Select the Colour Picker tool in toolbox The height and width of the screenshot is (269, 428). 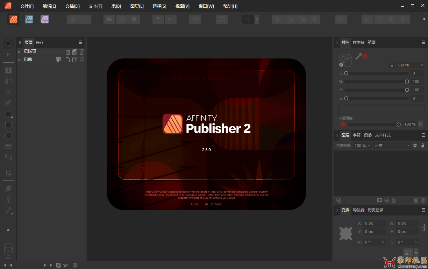(x=8, y=210)
